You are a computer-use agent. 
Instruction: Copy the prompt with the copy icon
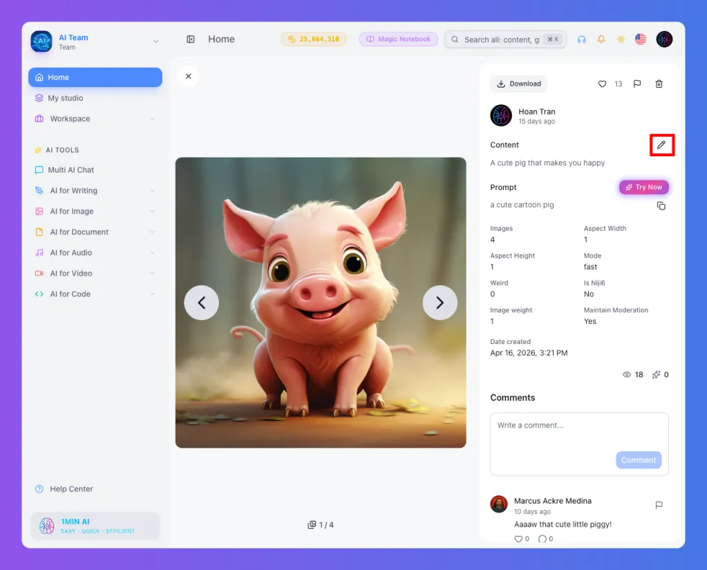[661, 206]
